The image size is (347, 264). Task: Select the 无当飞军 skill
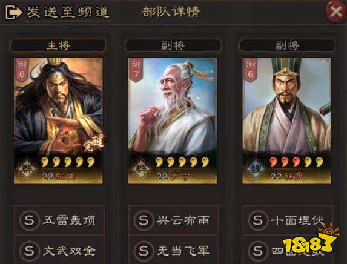pyautogui.click(x=173, y=251)
